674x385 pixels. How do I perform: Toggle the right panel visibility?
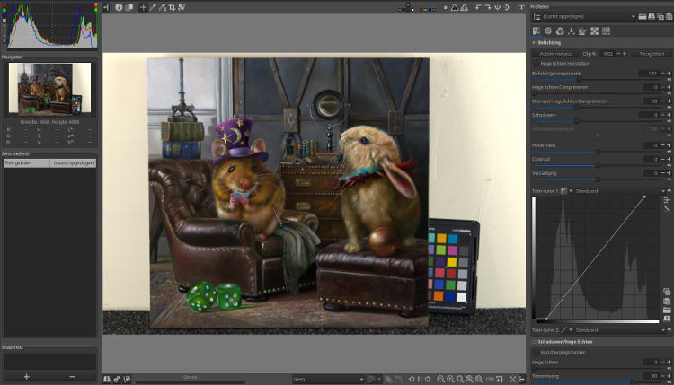point(522,379)
